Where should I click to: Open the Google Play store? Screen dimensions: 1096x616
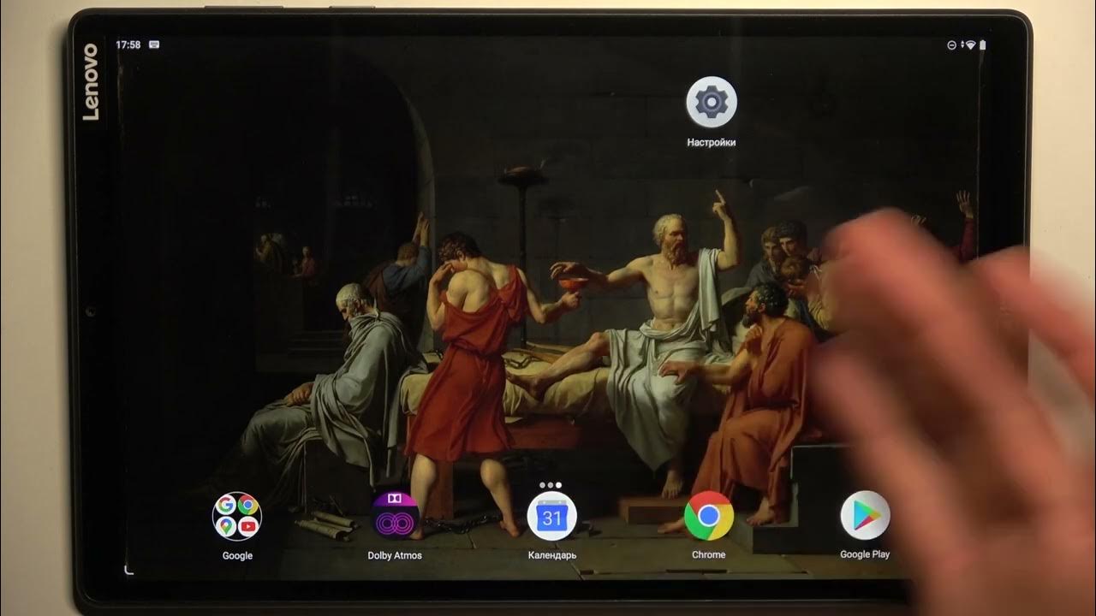(x=865, y=516)
